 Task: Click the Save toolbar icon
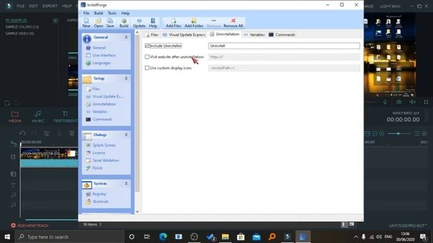tap(110, 22)
